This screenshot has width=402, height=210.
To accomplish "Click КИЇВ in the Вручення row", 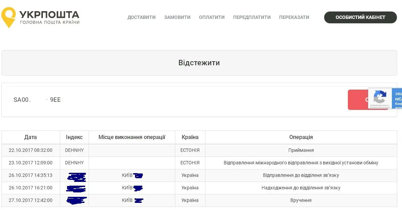I will [x=127, y=201].
